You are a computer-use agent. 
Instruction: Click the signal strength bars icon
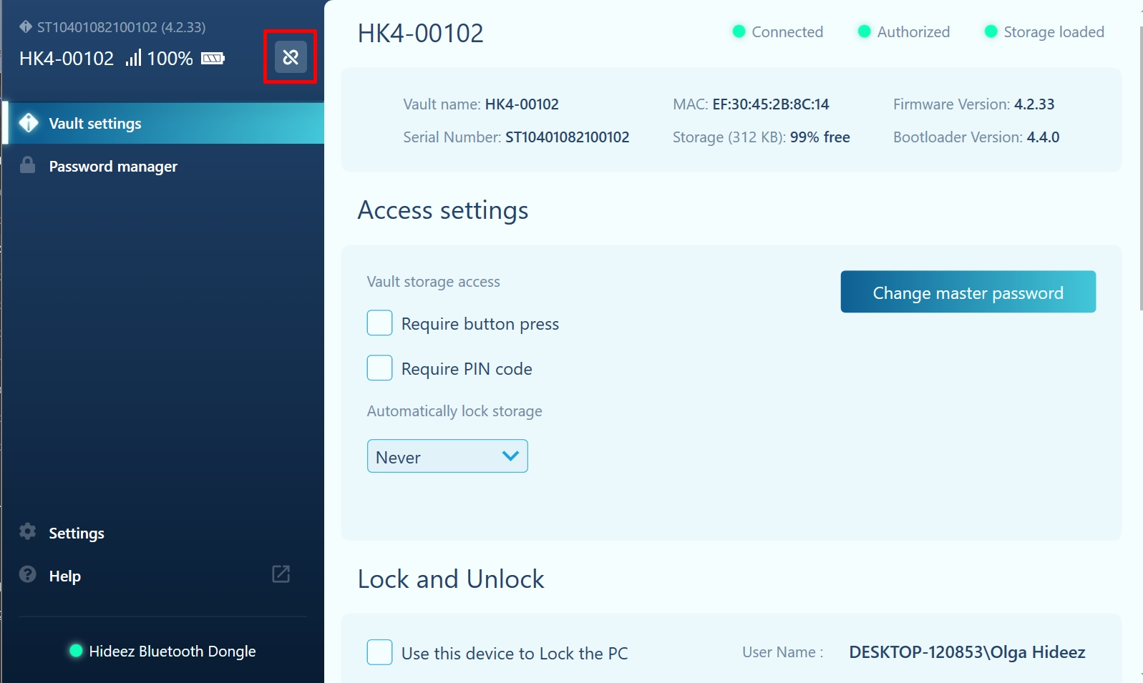[x=133, y=58]
